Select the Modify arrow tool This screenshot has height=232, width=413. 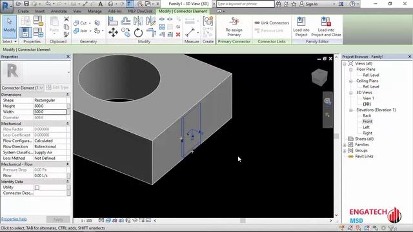click(10, 26)
